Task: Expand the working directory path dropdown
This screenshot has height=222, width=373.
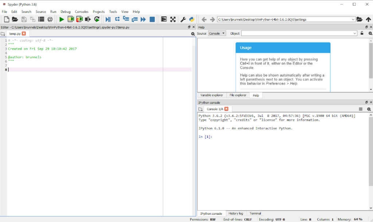Action: (353, 20)
